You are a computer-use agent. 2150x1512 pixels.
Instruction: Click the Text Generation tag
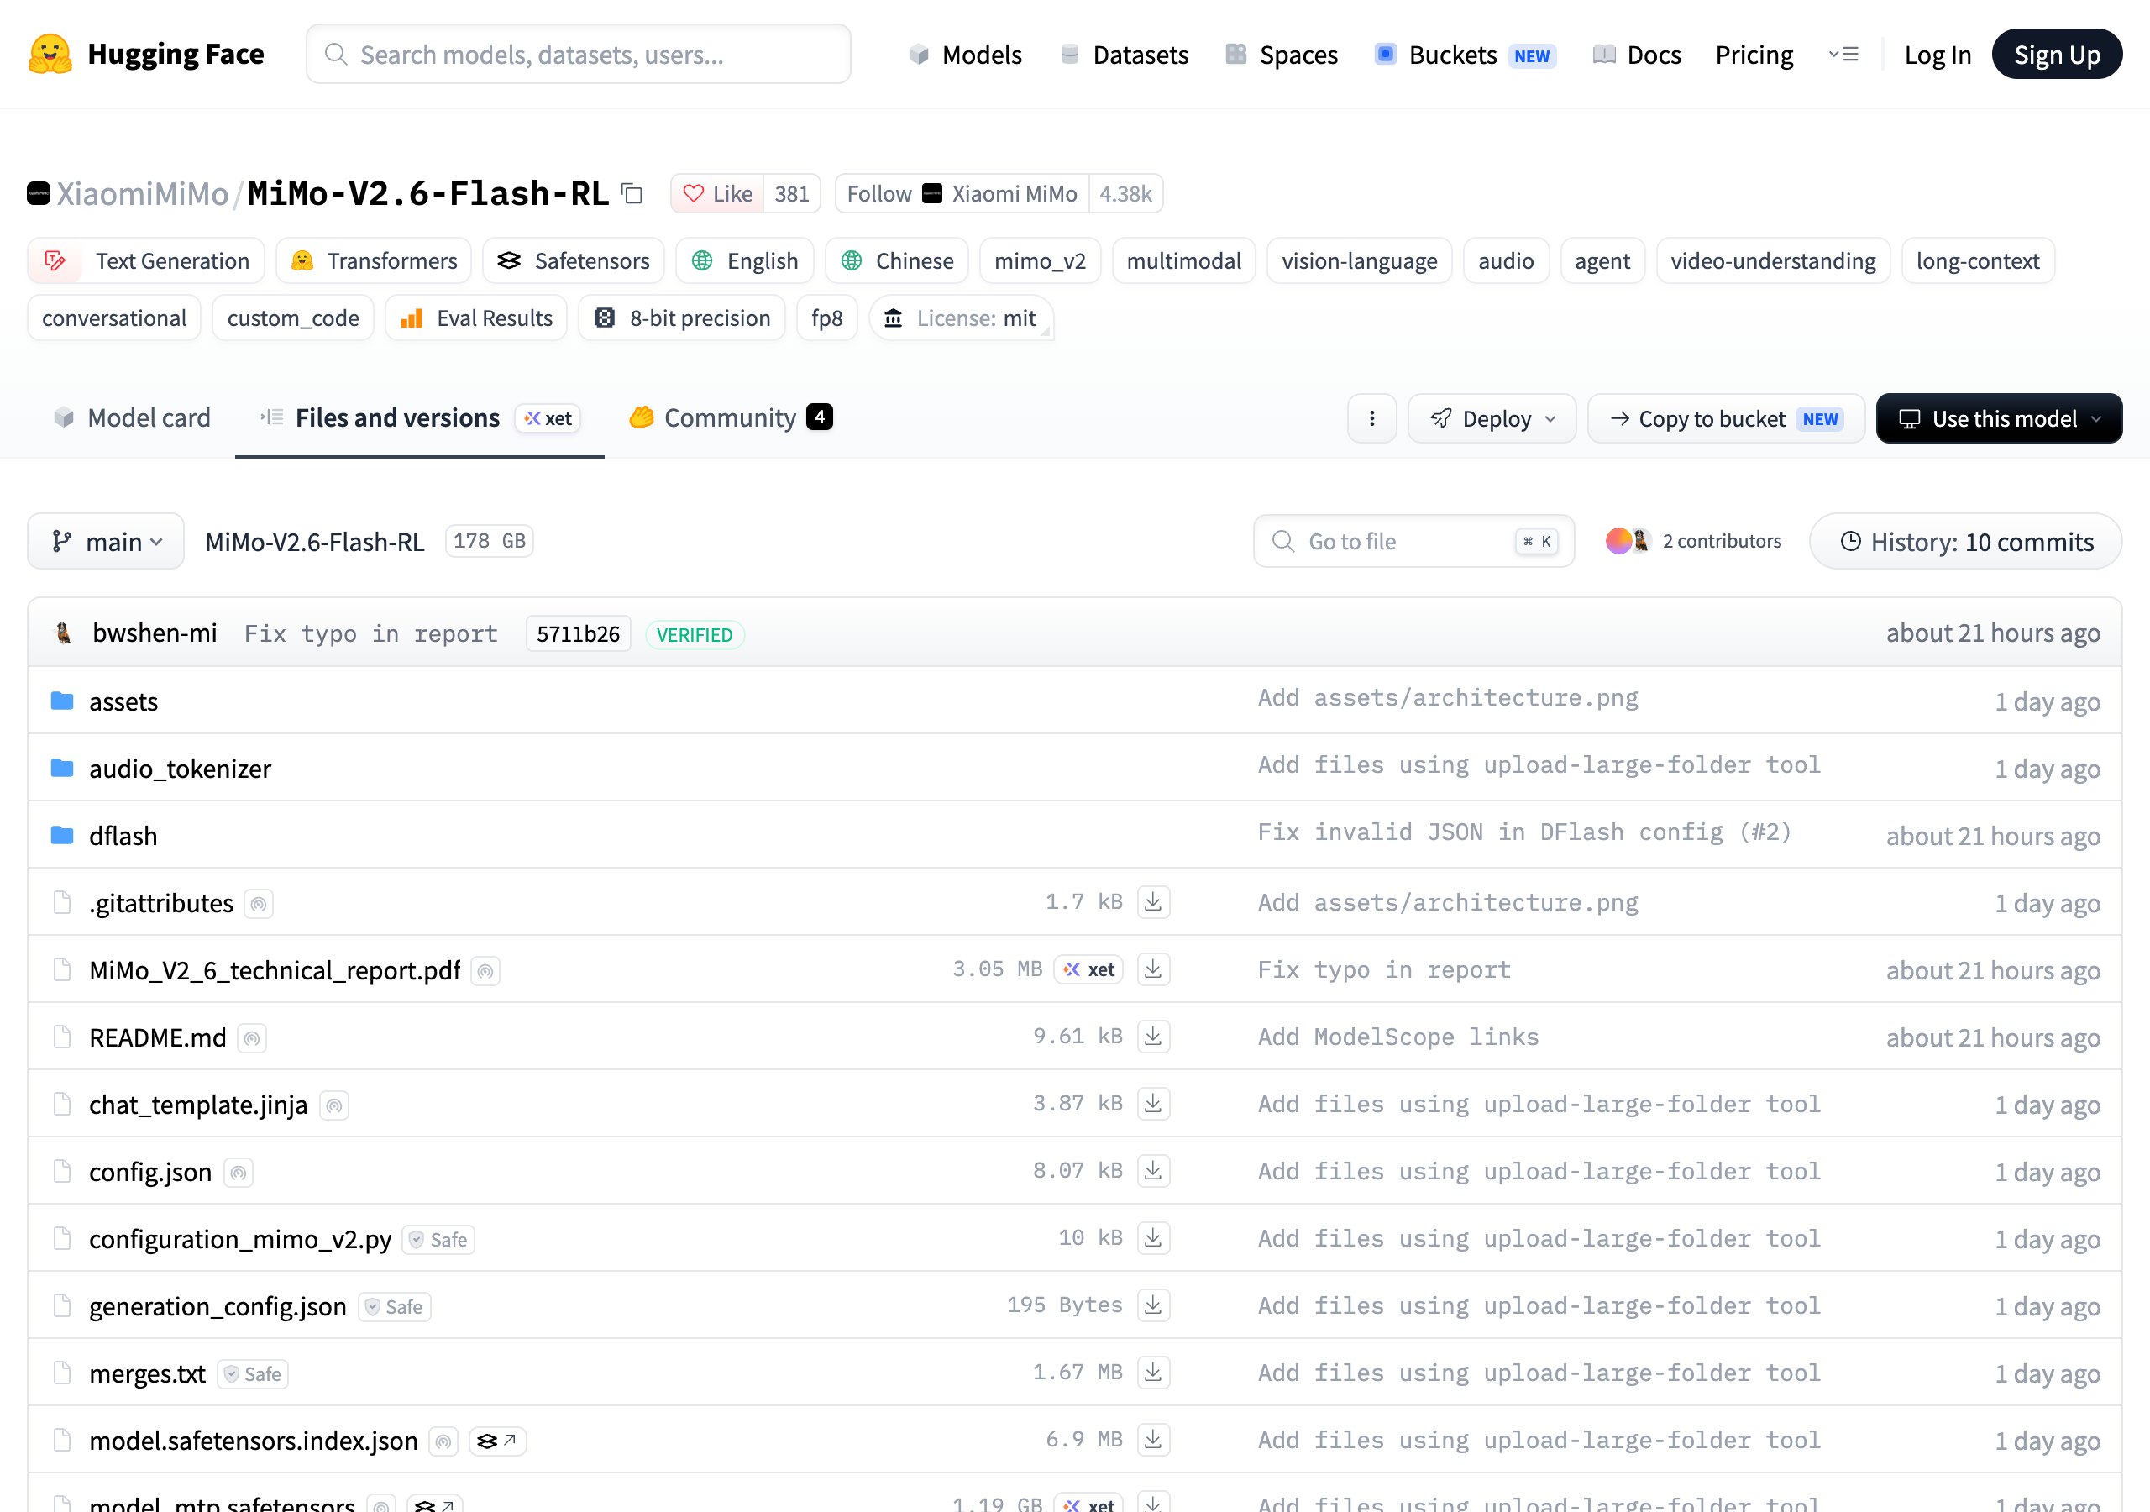coord(146,261)
